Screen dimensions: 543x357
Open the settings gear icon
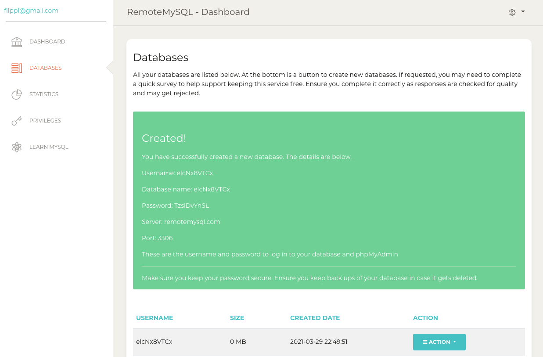click(x=512, y=12)
